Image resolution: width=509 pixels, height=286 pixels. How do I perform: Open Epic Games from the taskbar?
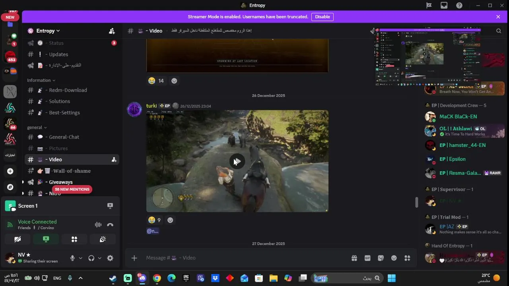click(x=186, y=278)
